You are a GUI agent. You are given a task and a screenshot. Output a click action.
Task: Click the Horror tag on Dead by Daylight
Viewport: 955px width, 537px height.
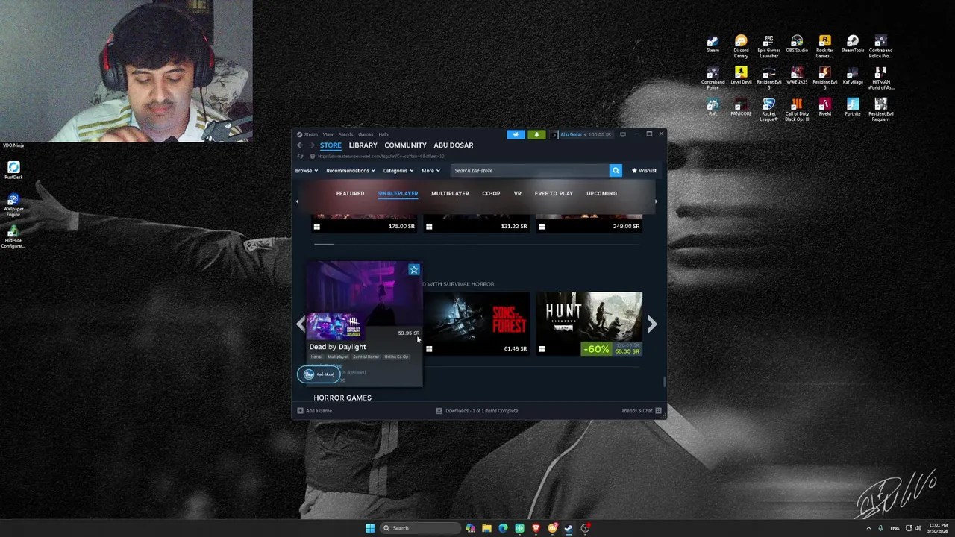(316, 357)
